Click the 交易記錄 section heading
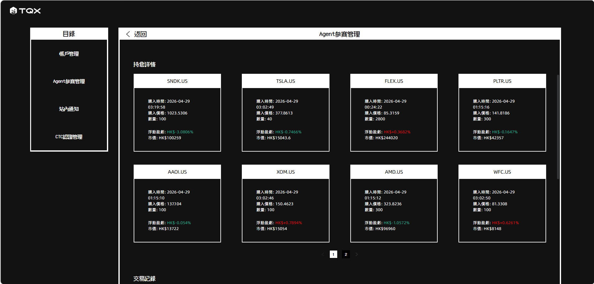The height and width of the screenshot is (284, 594). click(x=145, y=279)
